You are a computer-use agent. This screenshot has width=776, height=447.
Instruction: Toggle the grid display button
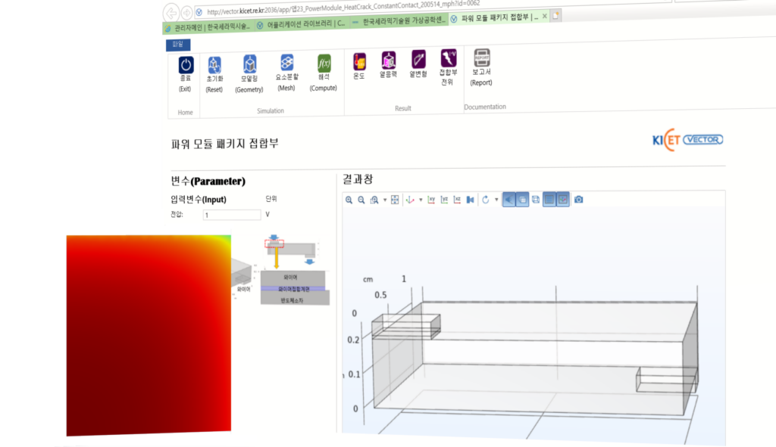pyautogui.click(x=549, y=200)
